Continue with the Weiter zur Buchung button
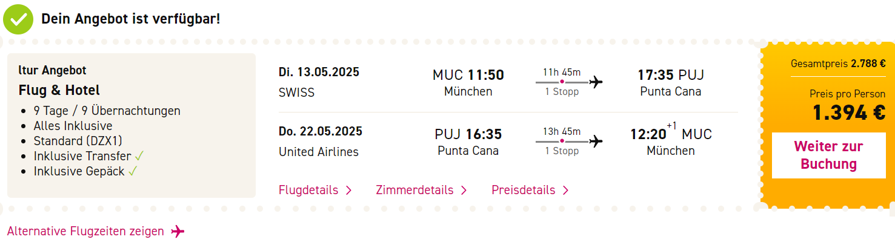The image size is (895, 248). tap(828, 155)
